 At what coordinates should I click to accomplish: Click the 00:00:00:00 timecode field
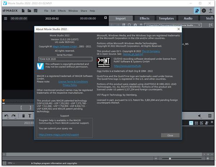[19, 18]
